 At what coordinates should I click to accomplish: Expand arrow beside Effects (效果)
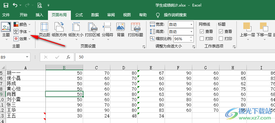29,39
